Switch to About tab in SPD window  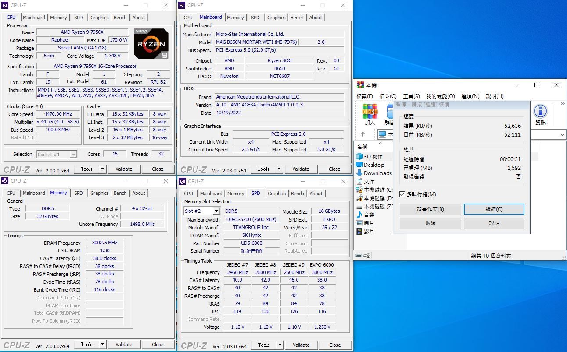[316, 194]
